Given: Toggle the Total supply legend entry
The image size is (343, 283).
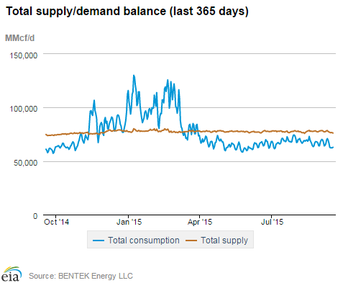Looking at the screenshot, I should (x=216, y=241).
